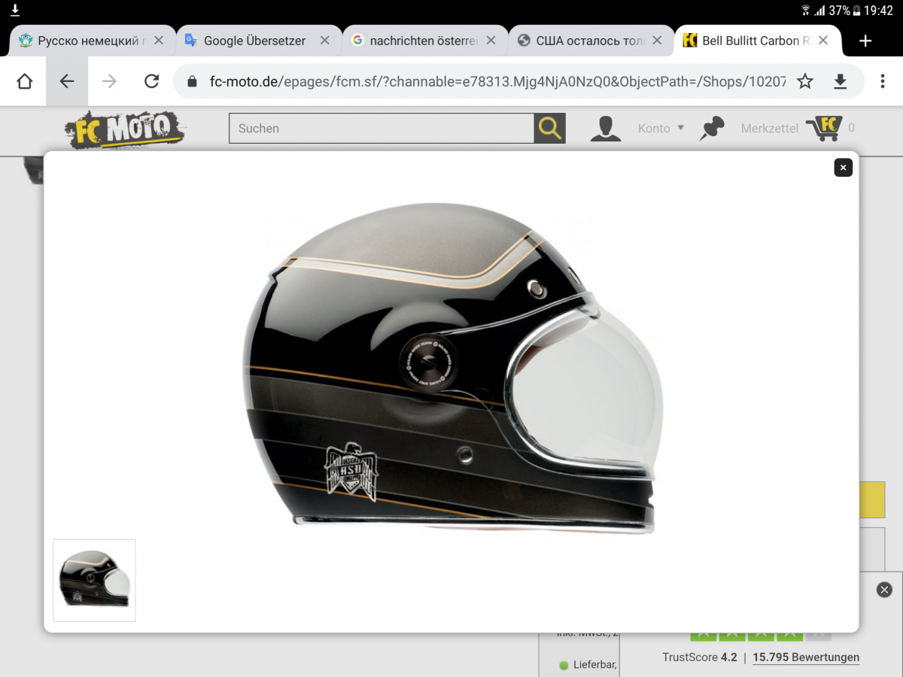Click the yellow search magnifier button
Screen dimensions: 903x677
coord(549,129)
